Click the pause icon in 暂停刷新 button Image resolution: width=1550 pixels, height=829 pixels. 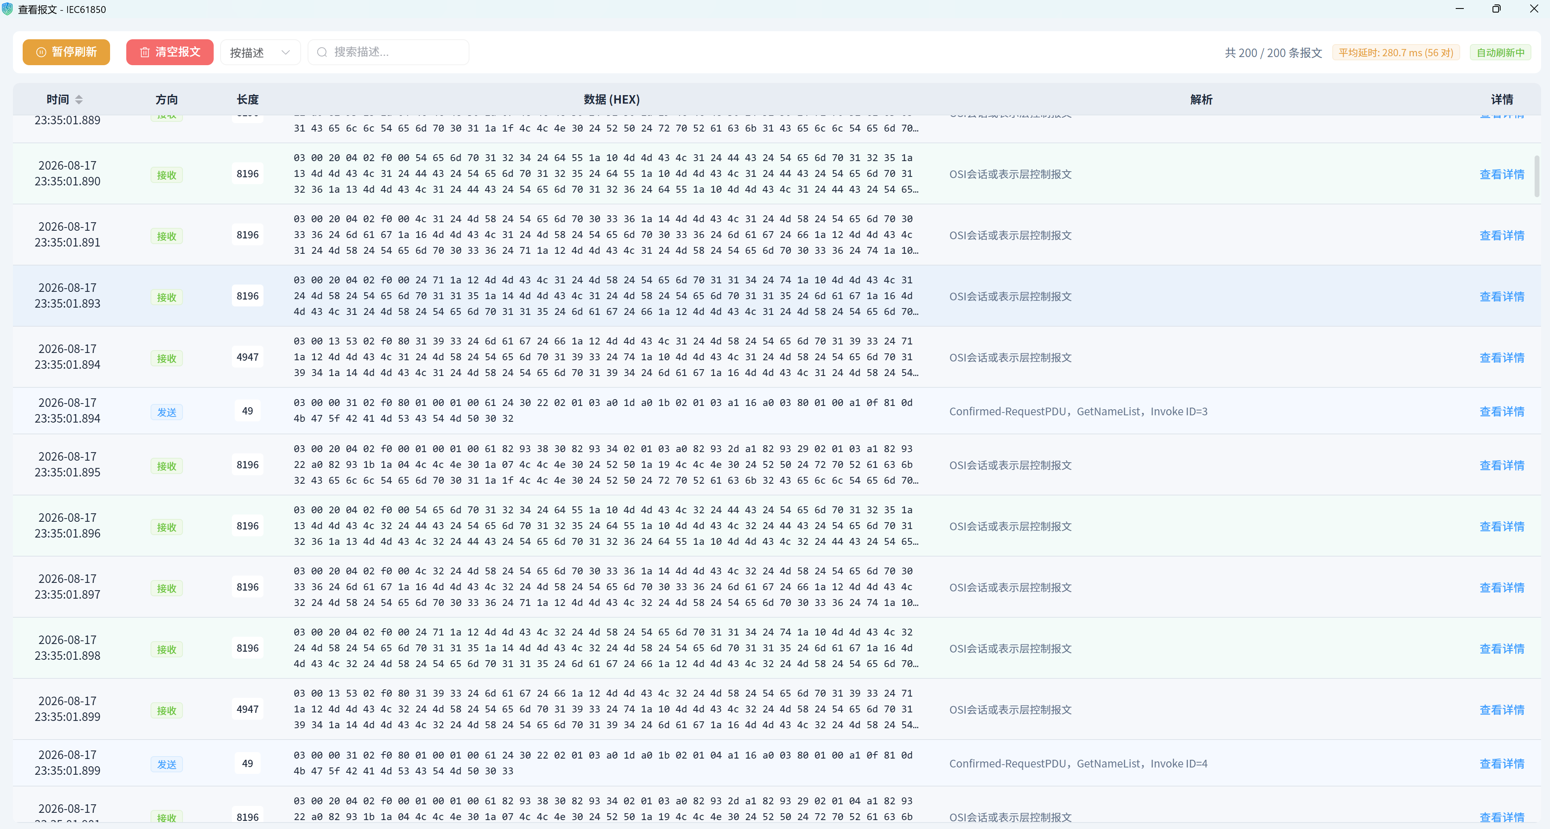coord(41,52)
